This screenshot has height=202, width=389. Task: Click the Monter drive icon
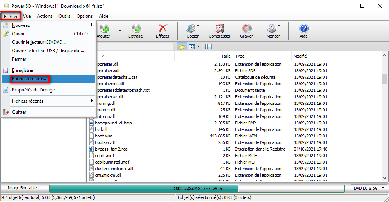(x=272, y=29)
